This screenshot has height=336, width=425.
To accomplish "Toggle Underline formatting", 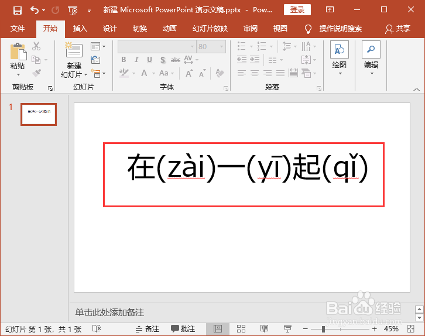I will (x=149, y=60).
